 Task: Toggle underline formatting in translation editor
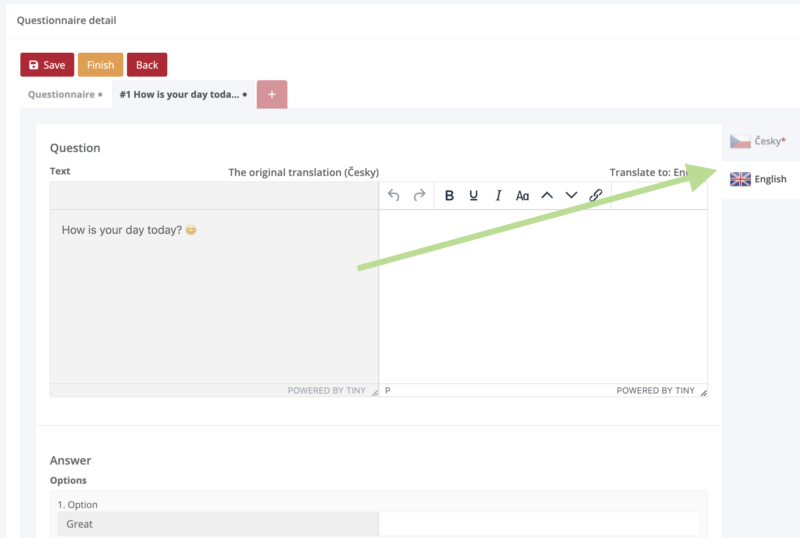click(x=473, y=195)
